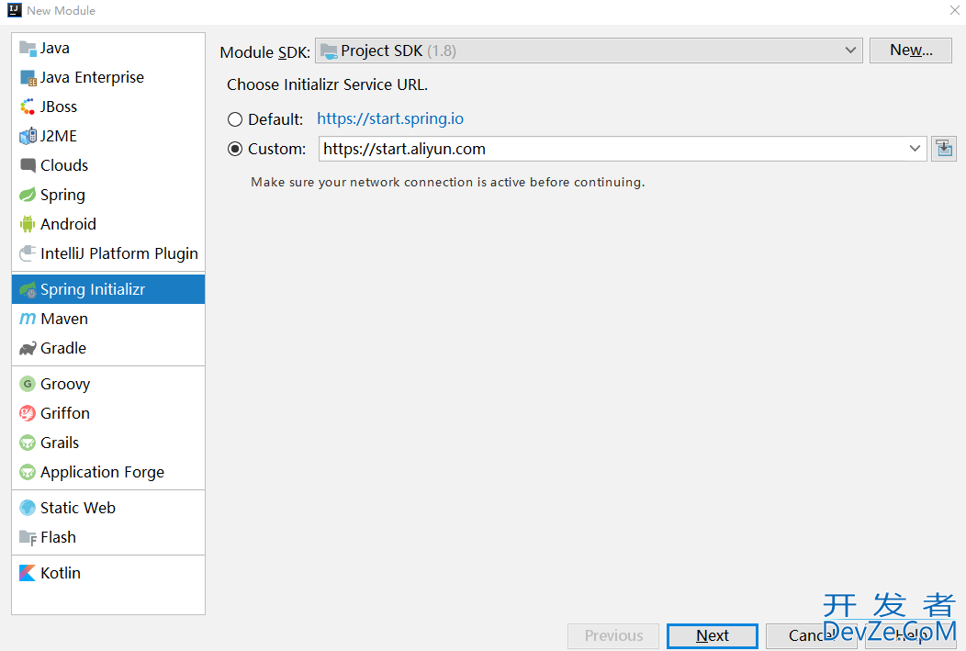Image resolution: width=966 pixels, height=651 pixels.
Task: Pick the Kotlin module type
Action: (108, 573)
